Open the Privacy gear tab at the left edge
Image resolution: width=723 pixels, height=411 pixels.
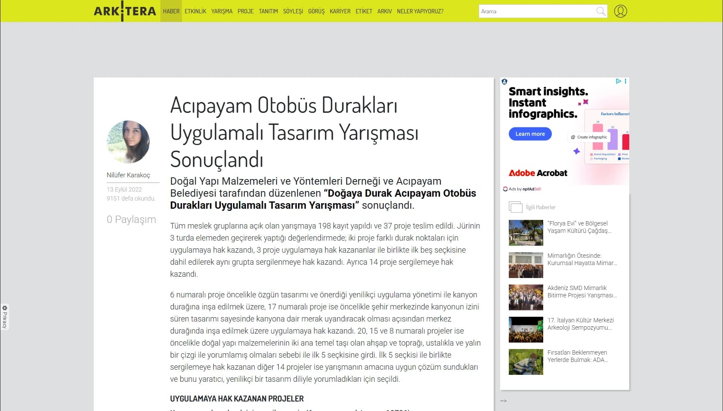click(5, 317)
